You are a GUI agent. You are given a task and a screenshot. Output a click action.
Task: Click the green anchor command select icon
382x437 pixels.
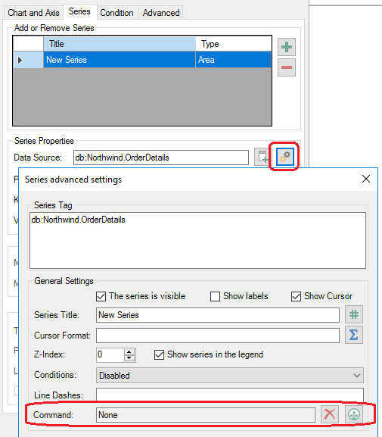click(354, 414)
